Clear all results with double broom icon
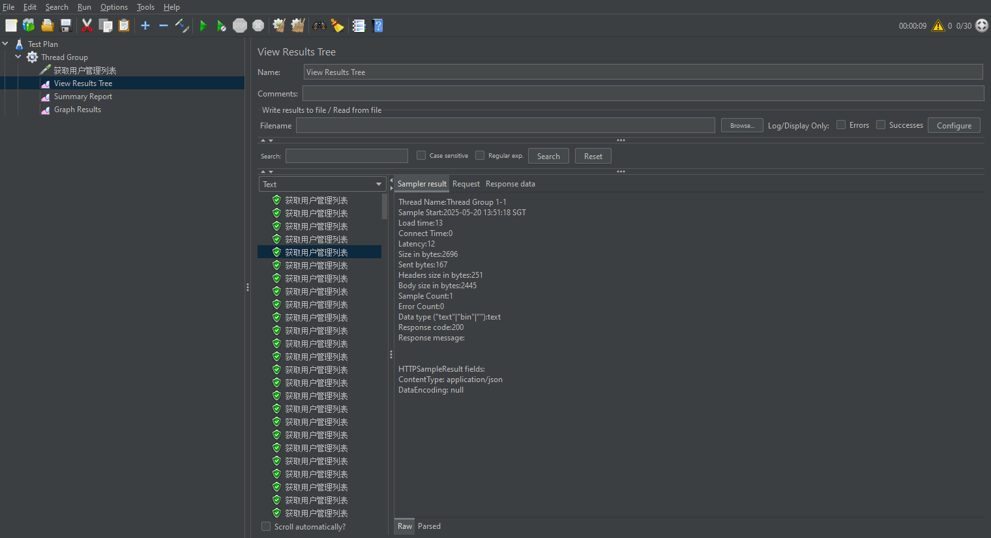The width and height of the screenshot is (991, 538). 298,25
